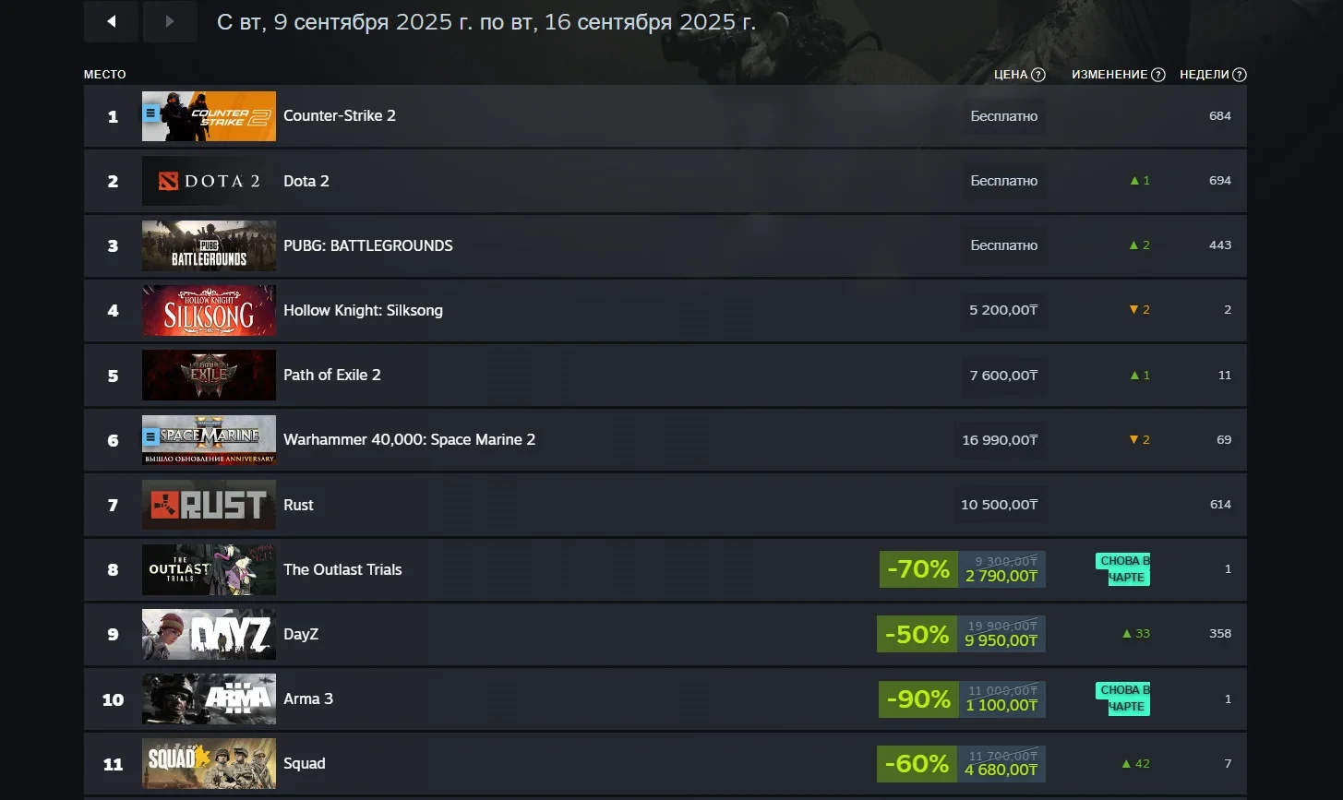Click the update badge on Space Marine 2
The height and width of the screenshot is (800, 1343).
click(151, 436)
